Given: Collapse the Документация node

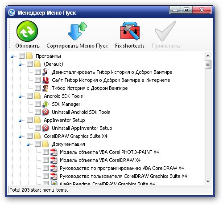Looking at the screenshot, I should click(x=28, y=145).
